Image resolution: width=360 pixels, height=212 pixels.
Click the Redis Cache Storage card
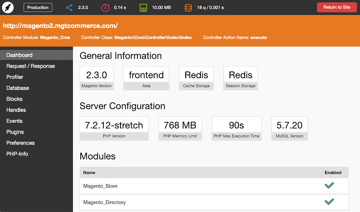(x=196, y=78)
